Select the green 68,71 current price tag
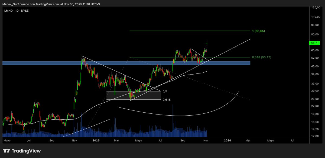 coord(314,43)
